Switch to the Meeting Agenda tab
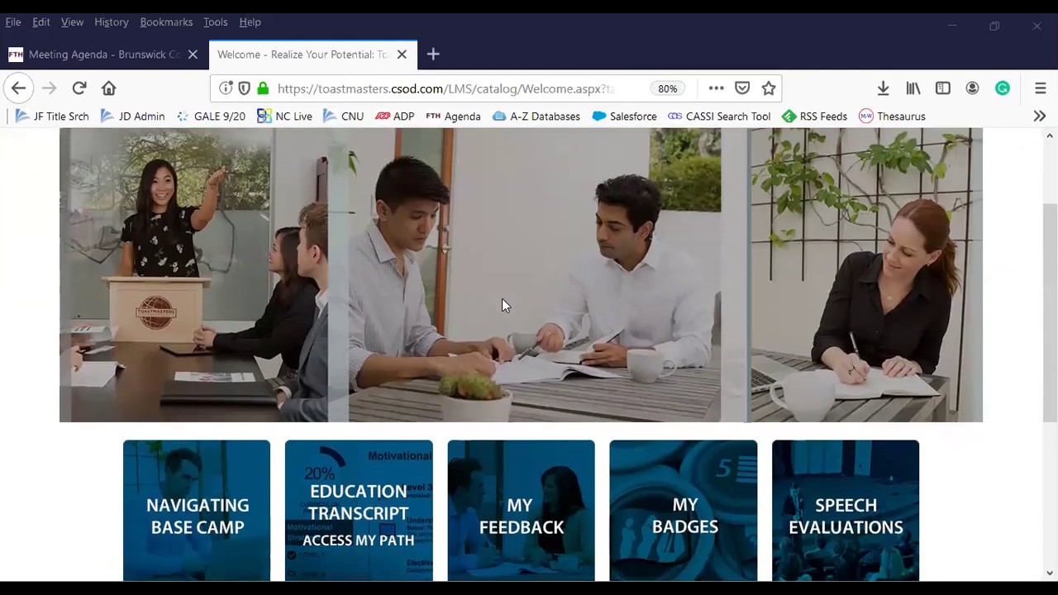The height and width of the screenshot is (595, 1058). click(x=104, y=55)
